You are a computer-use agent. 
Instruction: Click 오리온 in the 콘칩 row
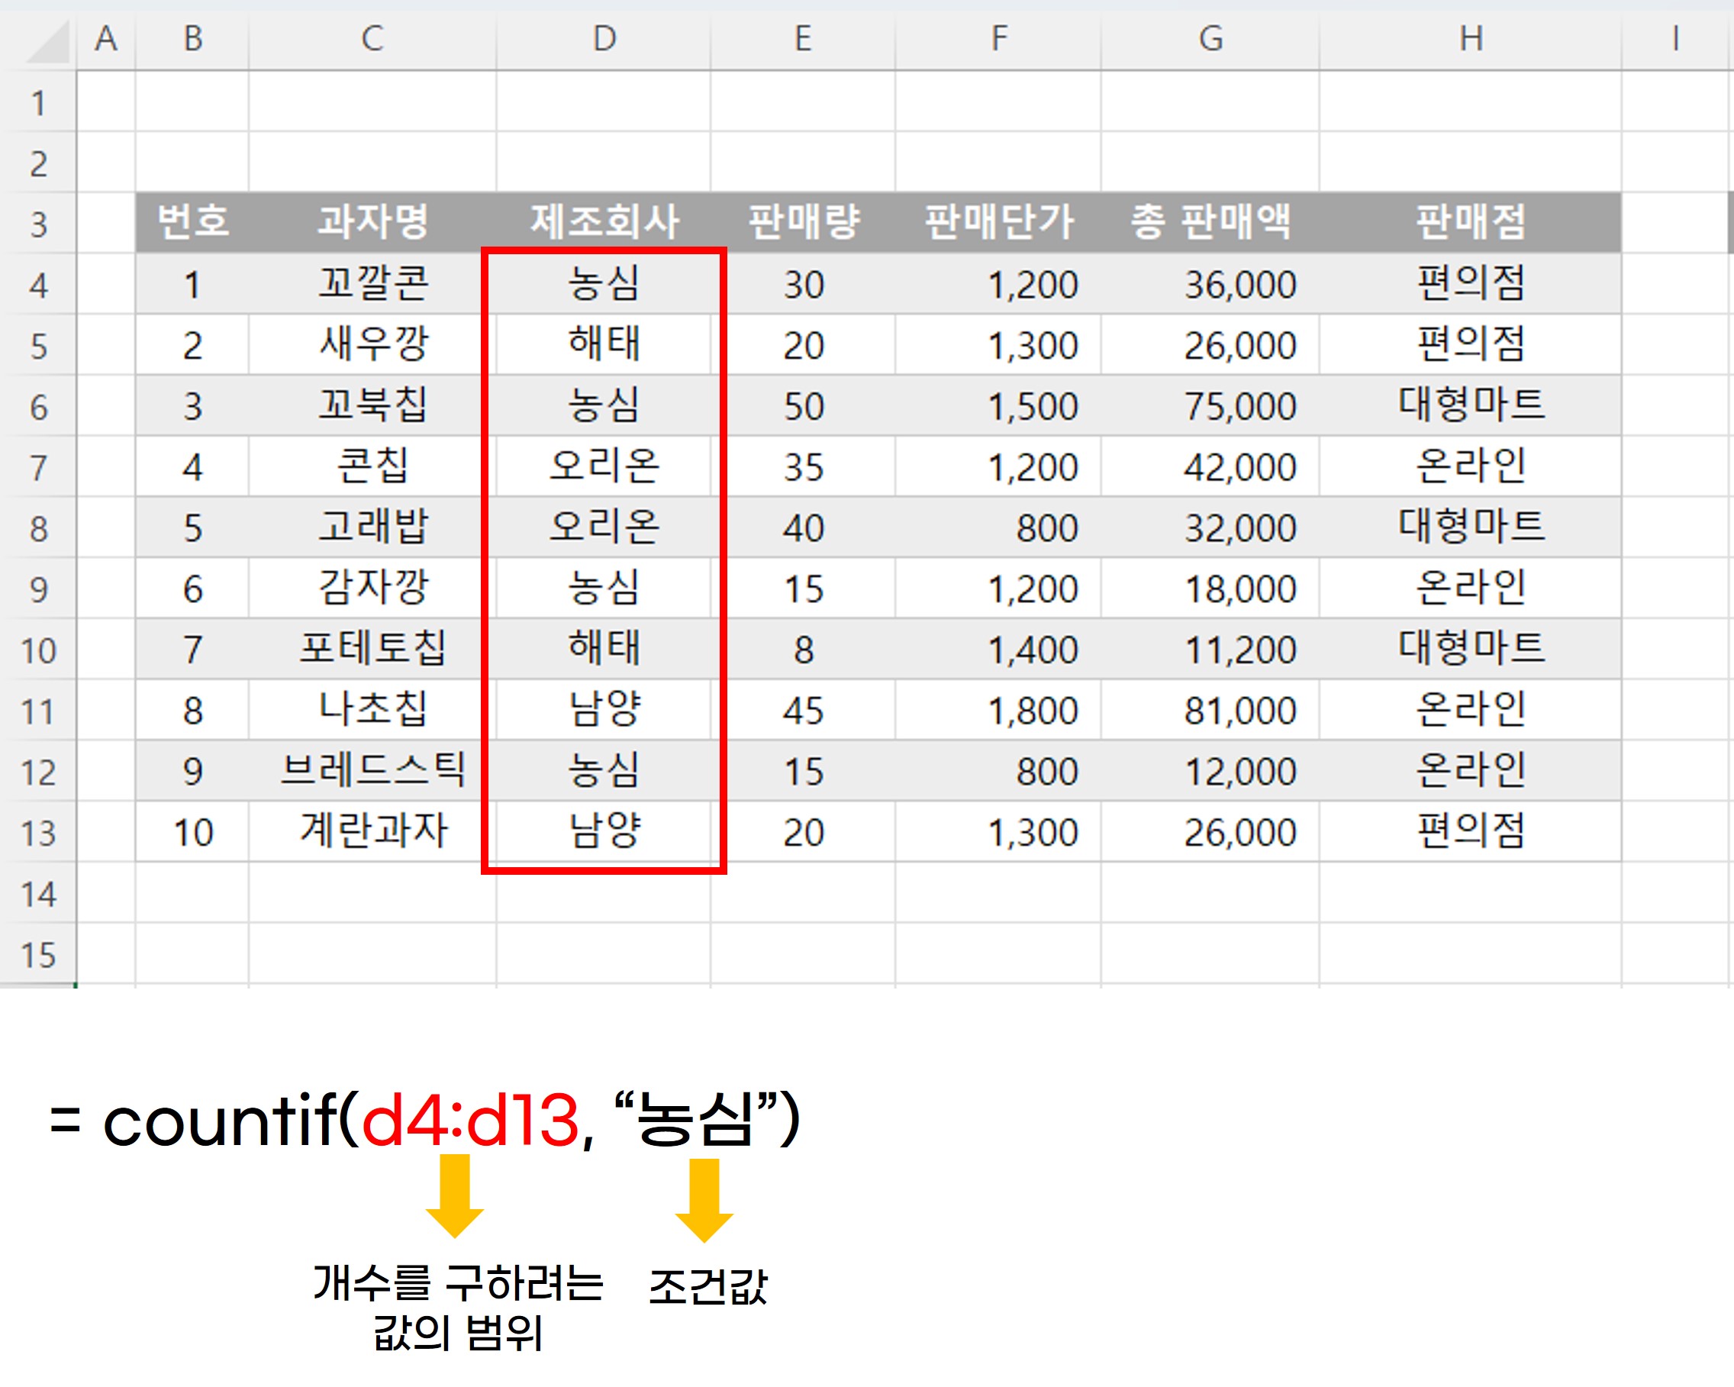[604, 466]
